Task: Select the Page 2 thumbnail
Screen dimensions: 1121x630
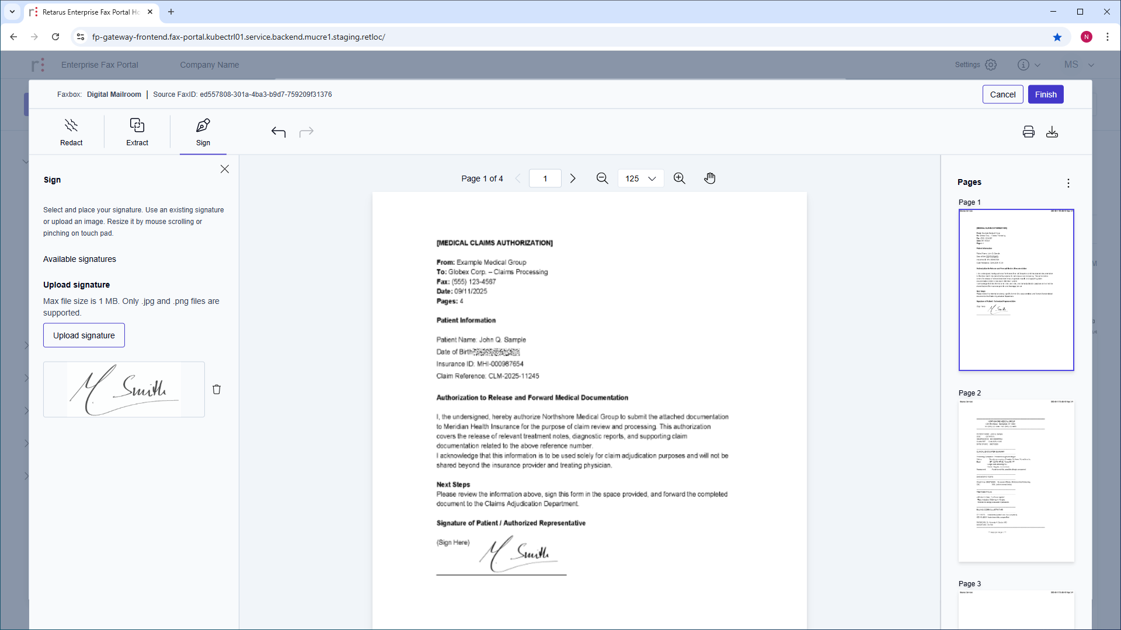Action: [1016, 481]
